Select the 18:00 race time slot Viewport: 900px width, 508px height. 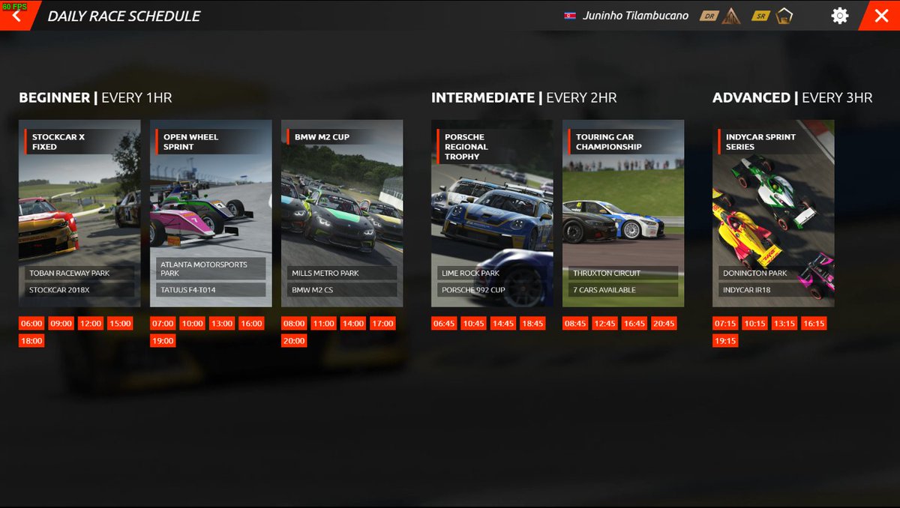pyautogui.click(x=31, y=341)
